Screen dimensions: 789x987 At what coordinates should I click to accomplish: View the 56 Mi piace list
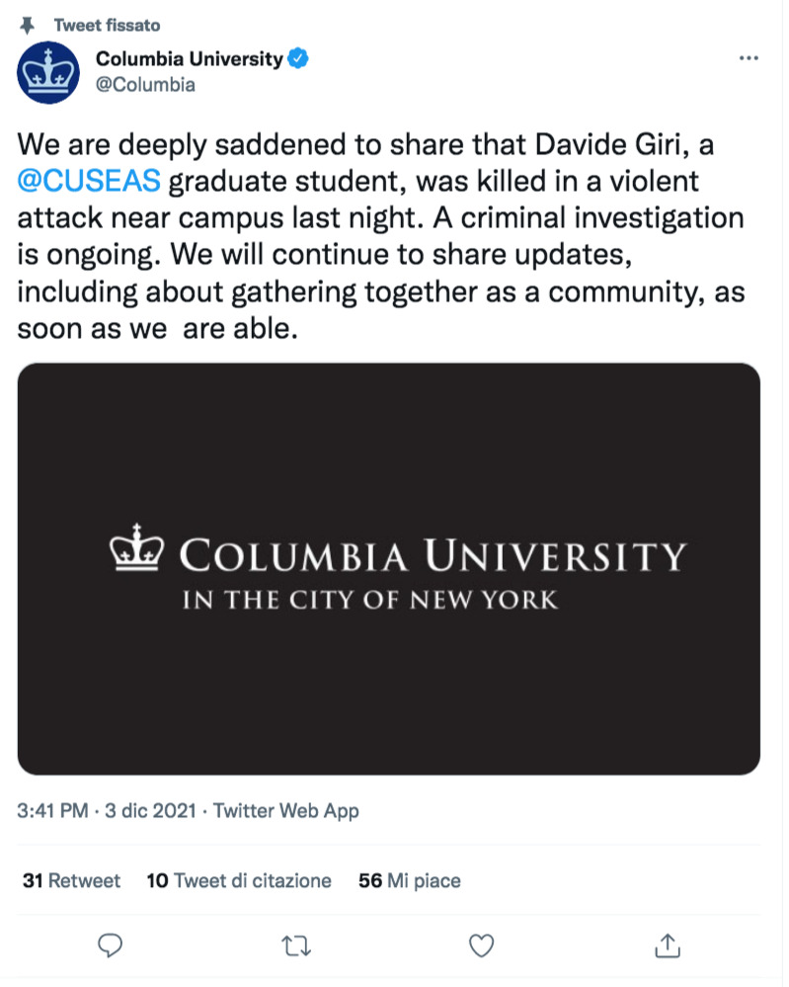pos(410,880)
